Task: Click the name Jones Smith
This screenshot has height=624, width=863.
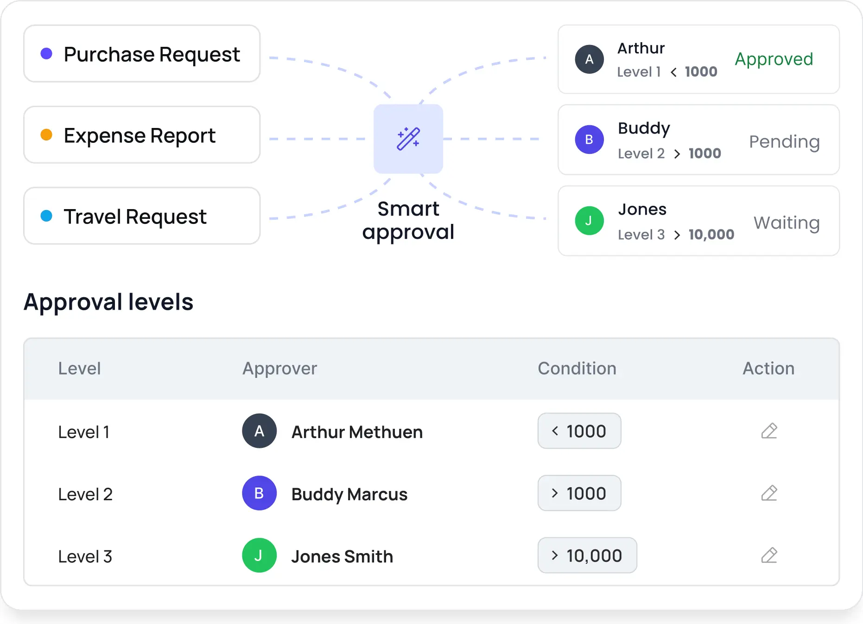Action: (x=342, y=556)
